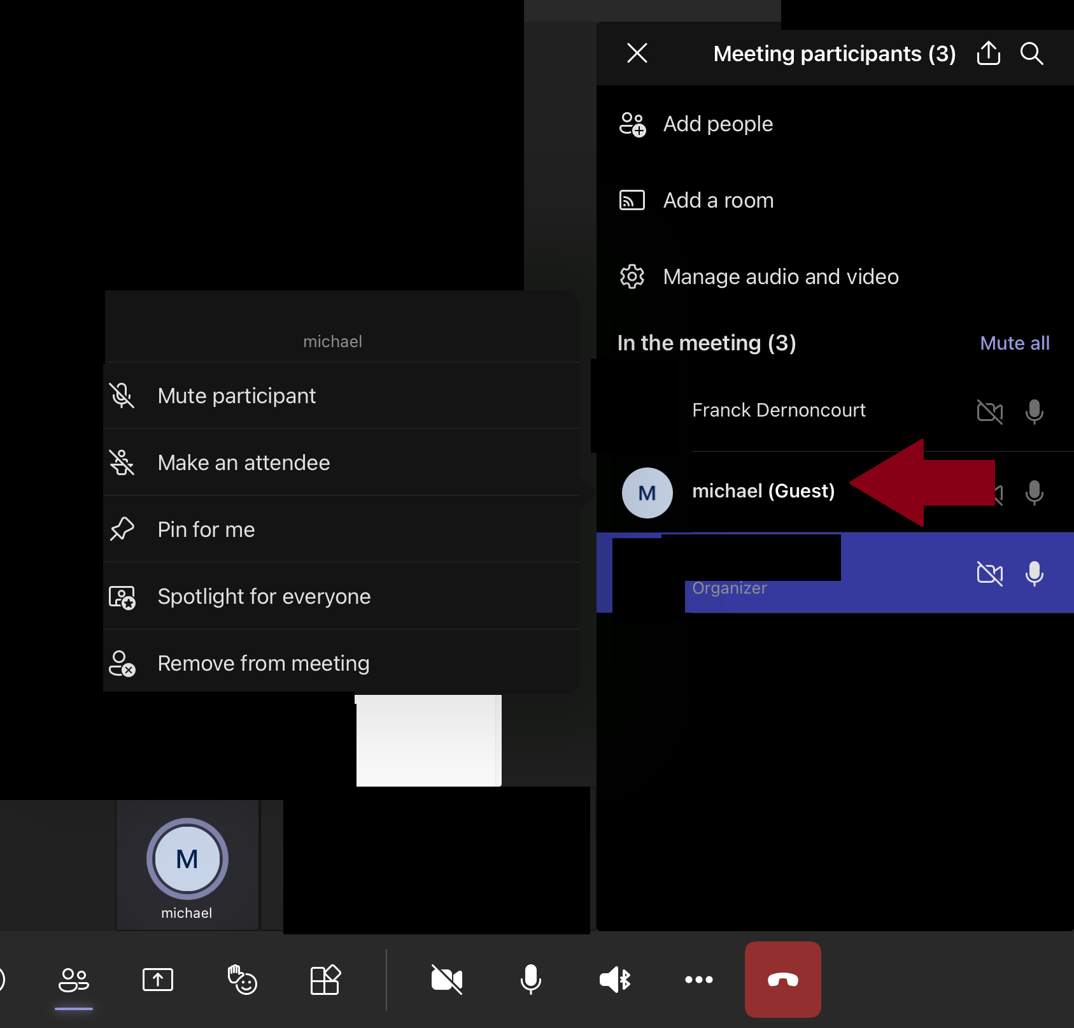Click michael (Guest) avatar
Screen dimensions: 1074x1028
(647, 492)
